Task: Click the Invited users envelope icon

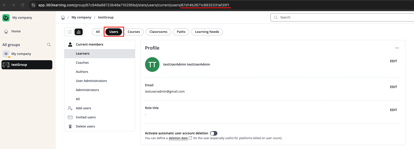Action: (70, 117)
